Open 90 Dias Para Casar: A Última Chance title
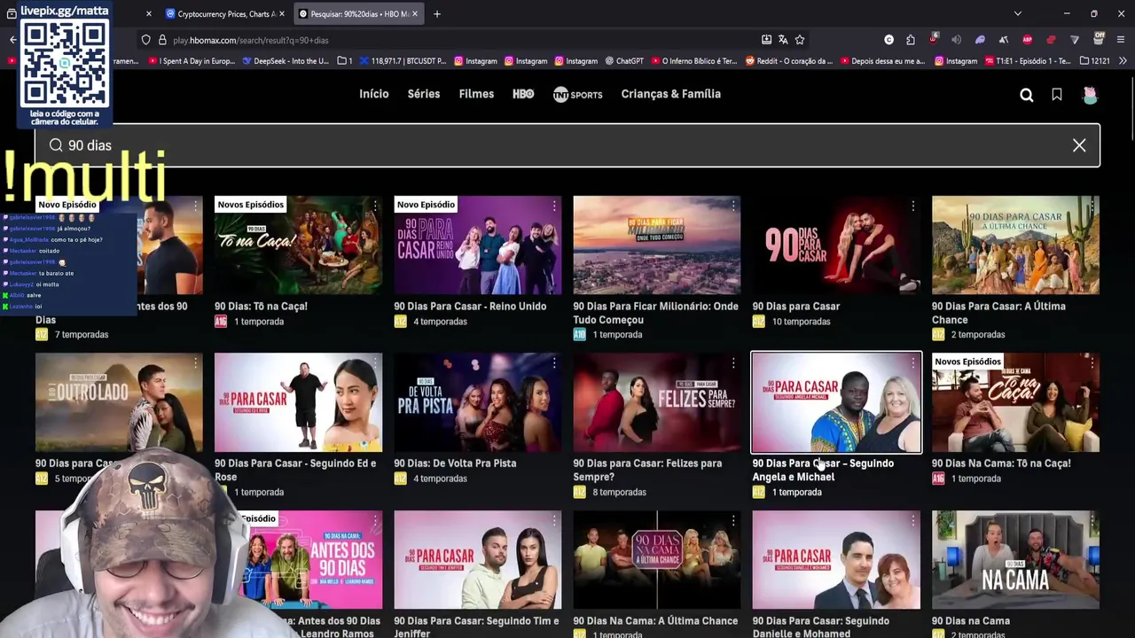This screenshot has height=638, width=1135. pyautogui.click(x=998, y=313)
